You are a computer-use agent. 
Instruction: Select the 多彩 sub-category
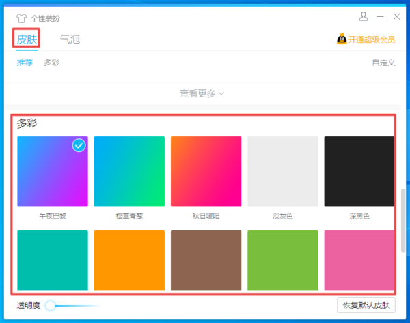point(51,63)
